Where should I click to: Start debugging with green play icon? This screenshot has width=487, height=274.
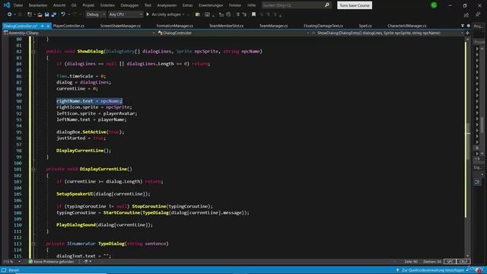pos(148,14)
